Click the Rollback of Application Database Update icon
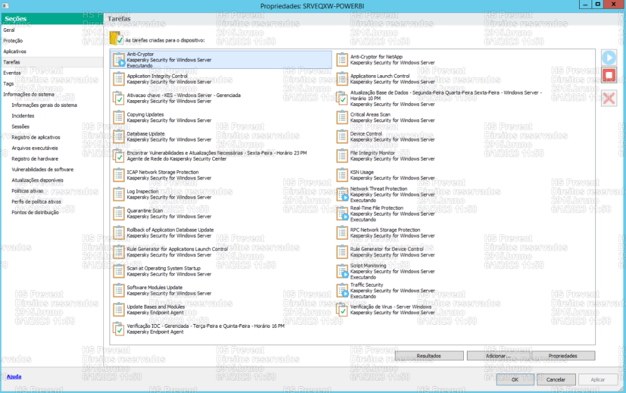The width and height of the screenshot is (626, 393). pyautogui.click(x=118, y=233)
